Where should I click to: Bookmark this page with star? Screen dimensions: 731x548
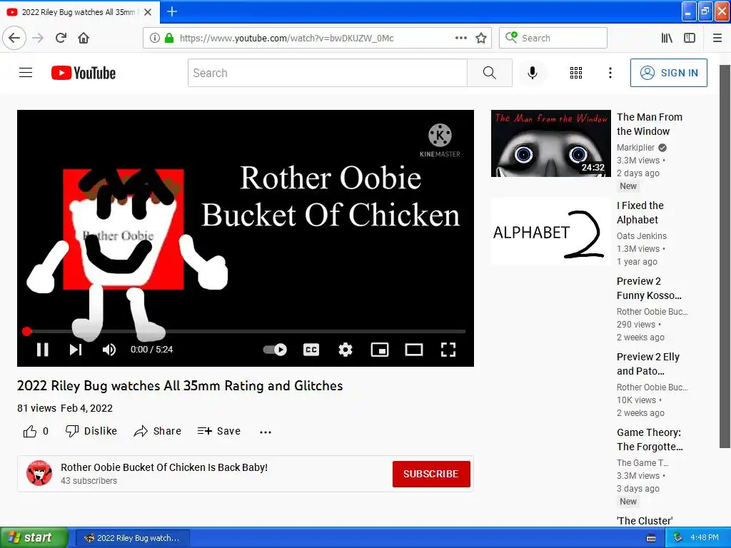[x=481, y=38]
